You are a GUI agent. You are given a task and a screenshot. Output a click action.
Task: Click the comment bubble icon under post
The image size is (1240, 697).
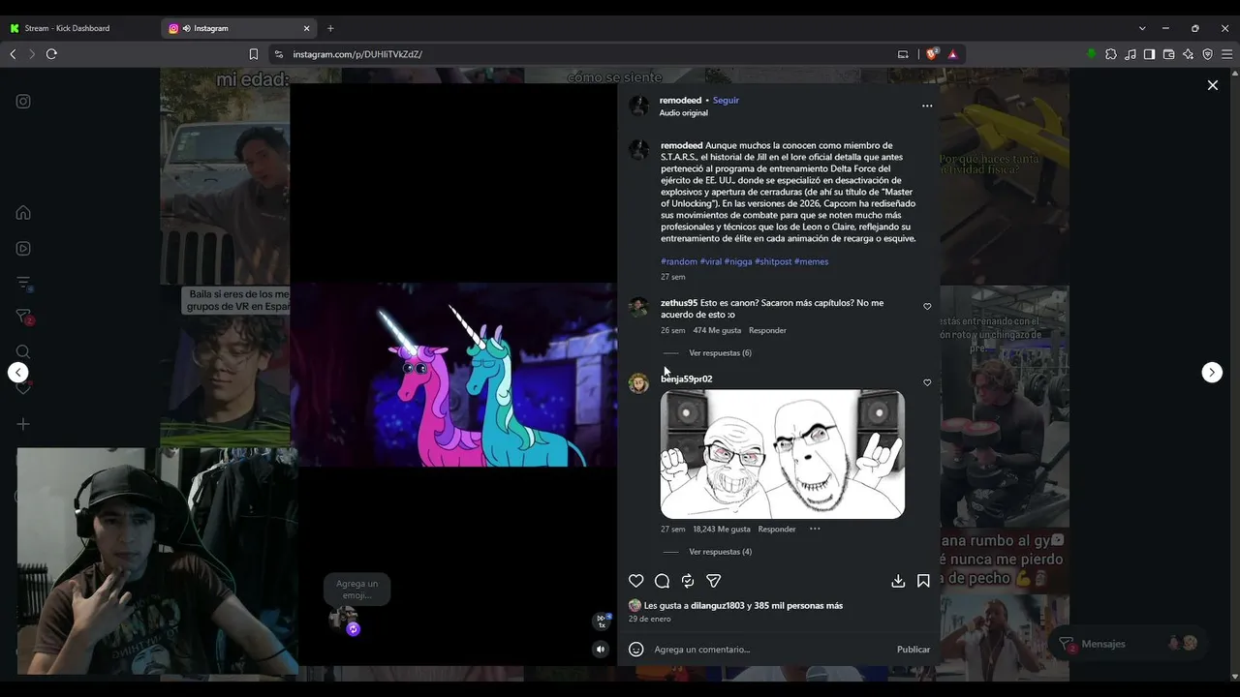pos(663,581)
